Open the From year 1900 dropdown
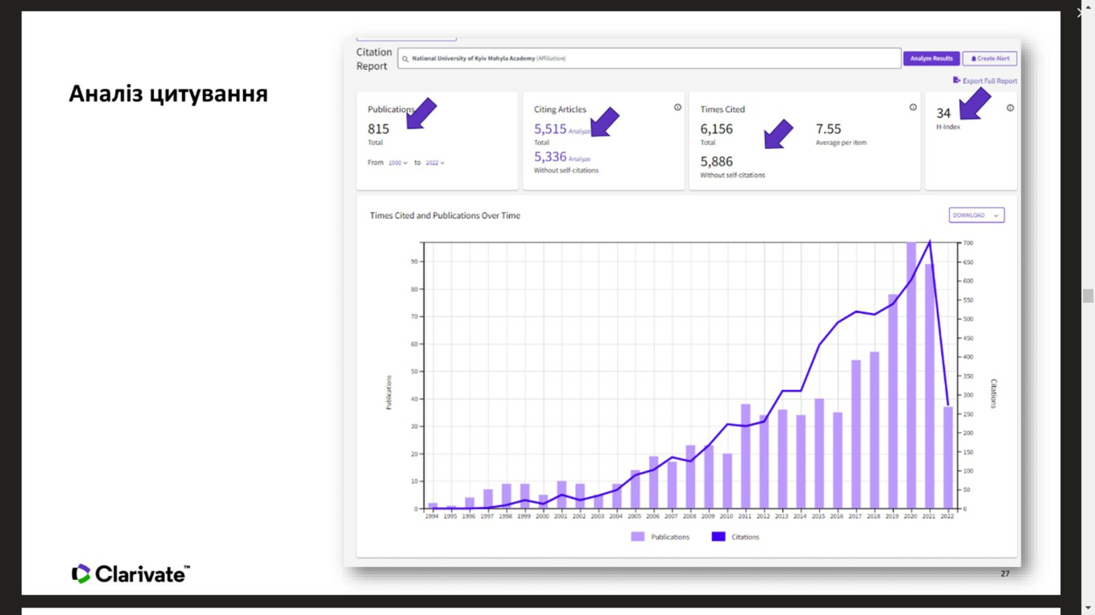Image resolution: width=1095 pixels, height=615 pixels. (x=398, y=163)
